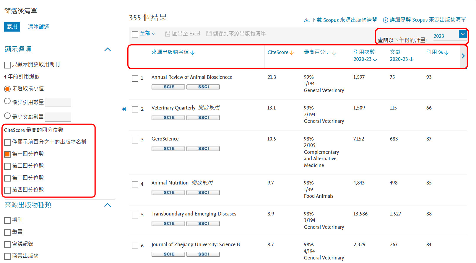Click SCIE badge of Veterinary Quarterly
This screenshot has width=476, height=263.
[168, 117]
